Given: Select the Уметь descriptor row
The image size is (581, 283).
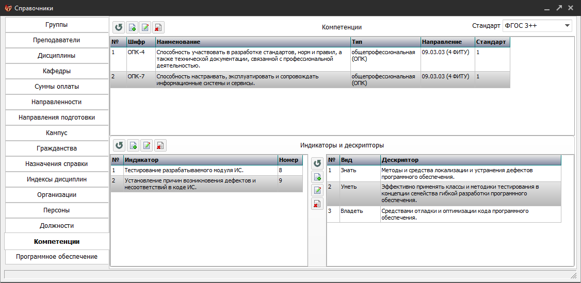Looking at the screenshot, I should pos(444,194).
